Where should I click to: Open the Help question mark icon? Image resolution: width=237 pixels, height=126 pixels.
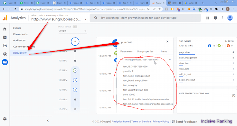point(215,18)
